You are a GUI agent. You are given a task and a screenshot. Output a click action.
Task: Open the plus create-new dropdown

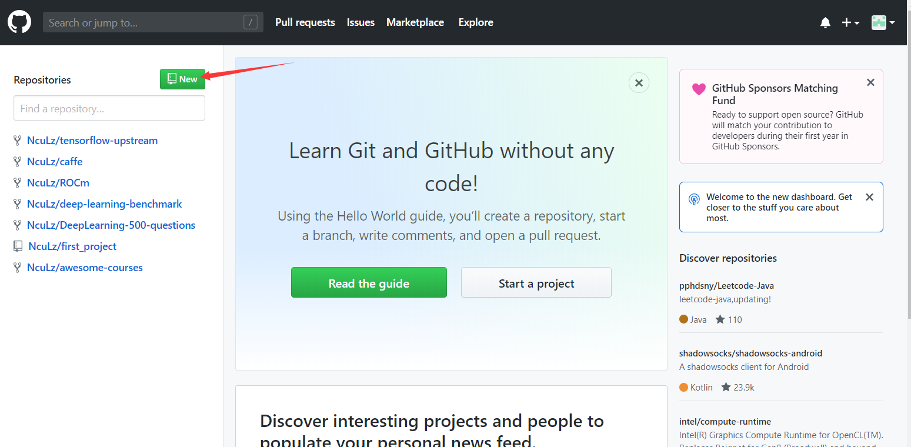click(x=850, y=22)
